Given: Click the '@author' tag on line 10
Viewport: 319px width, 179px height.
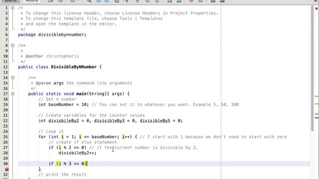Looking at the screenshot, I should pyautogui.click(x=34, y=56).
